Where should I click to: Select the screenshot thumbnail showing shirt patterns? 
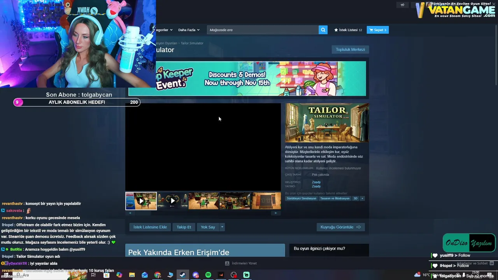tap(266, 201)
